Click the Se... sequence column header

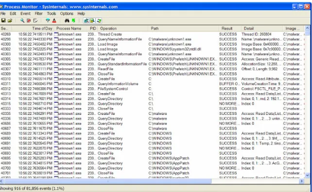pos(6,29)
